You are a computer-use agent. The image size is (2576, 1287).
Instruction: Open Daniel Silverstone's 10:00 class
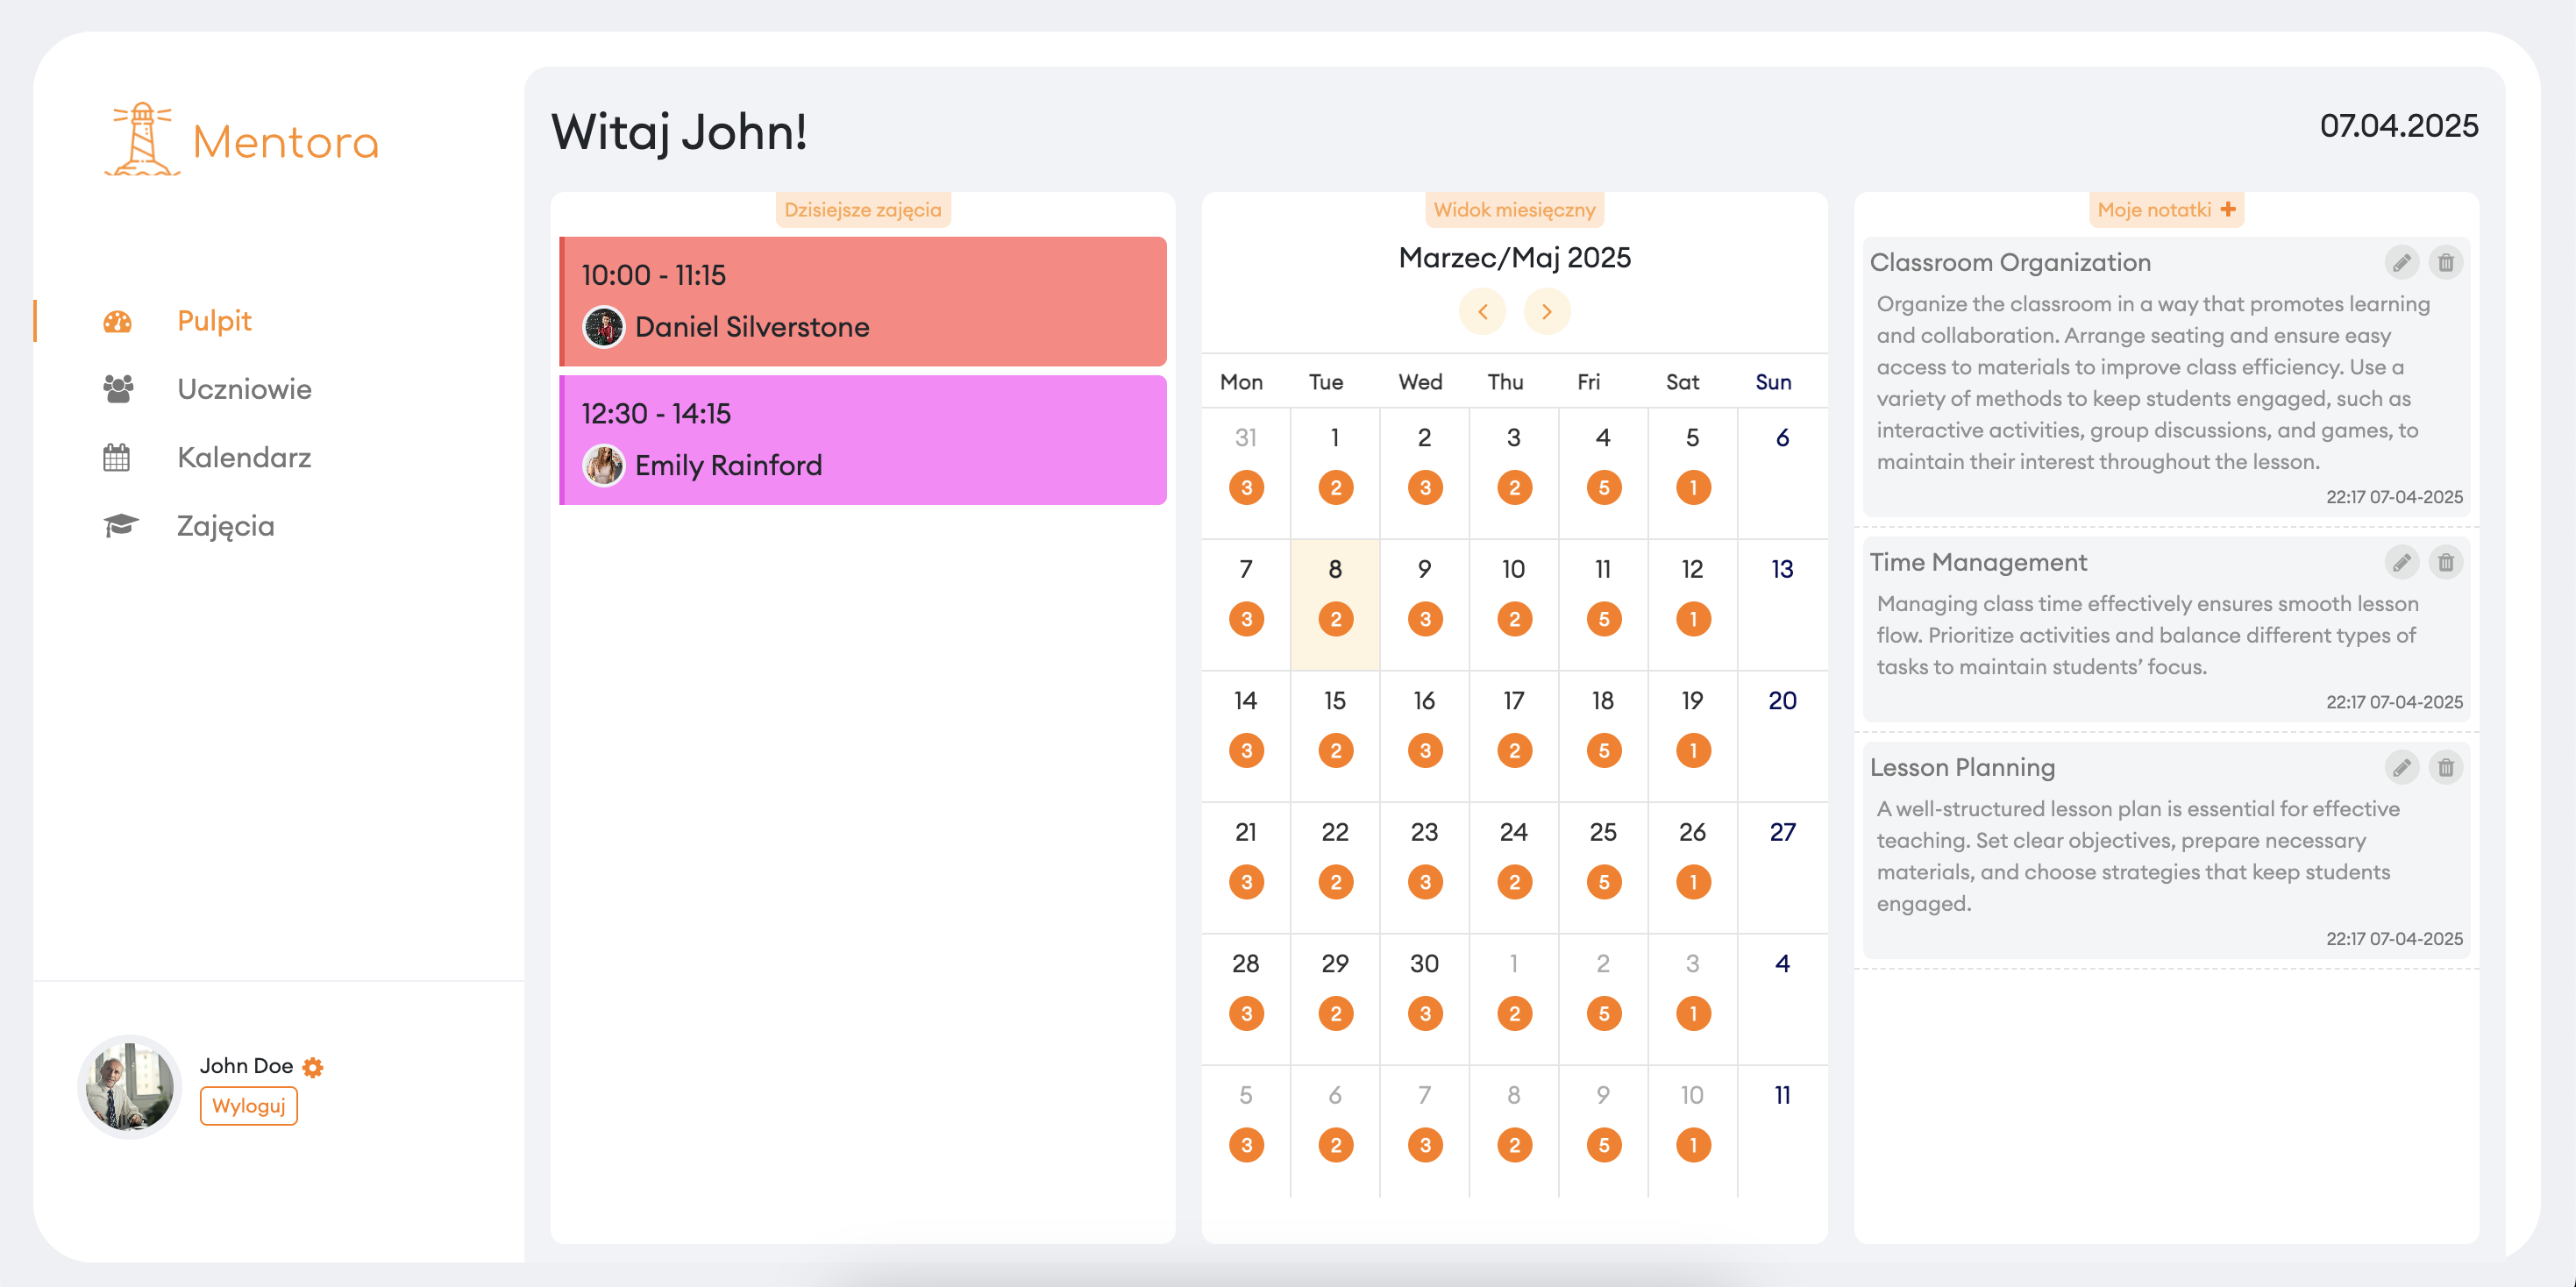pos(863,301)
